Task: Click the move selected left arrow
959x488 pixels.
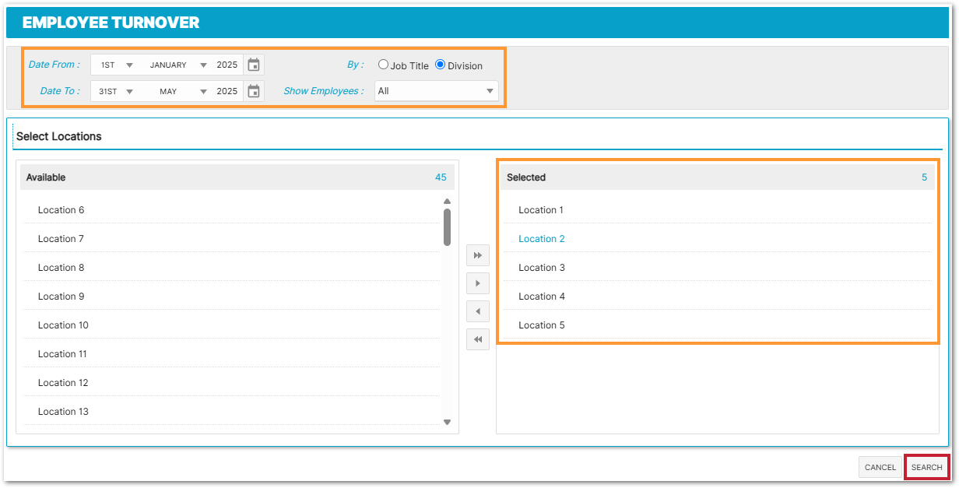Action: 478,311
